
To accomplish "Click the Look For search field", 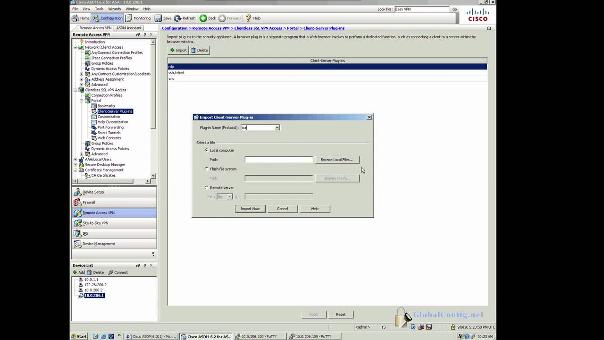I will (421, 9).
